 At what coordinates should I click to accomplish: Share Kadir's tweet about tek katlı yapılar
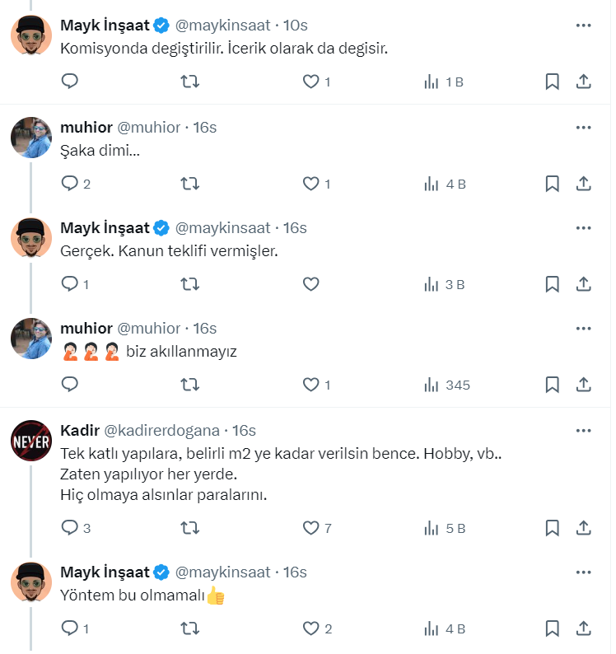(583, 528)
